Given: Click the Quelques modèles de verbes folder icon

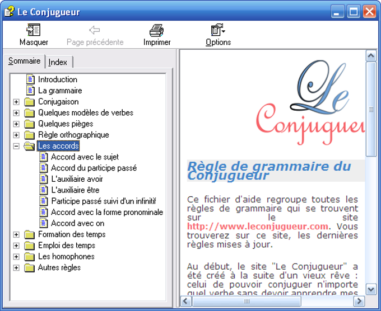Looking at the screenshot, I should (29, 113).
